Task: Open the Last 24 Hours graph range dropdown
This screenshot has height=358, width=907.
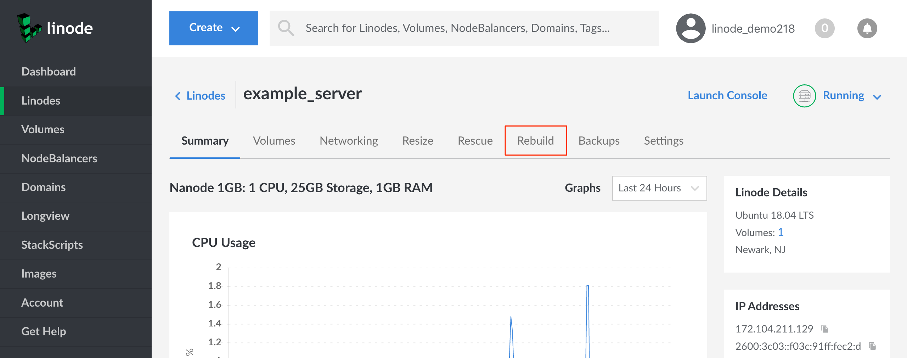Action: pyautogui.click(x=659, y=188)
